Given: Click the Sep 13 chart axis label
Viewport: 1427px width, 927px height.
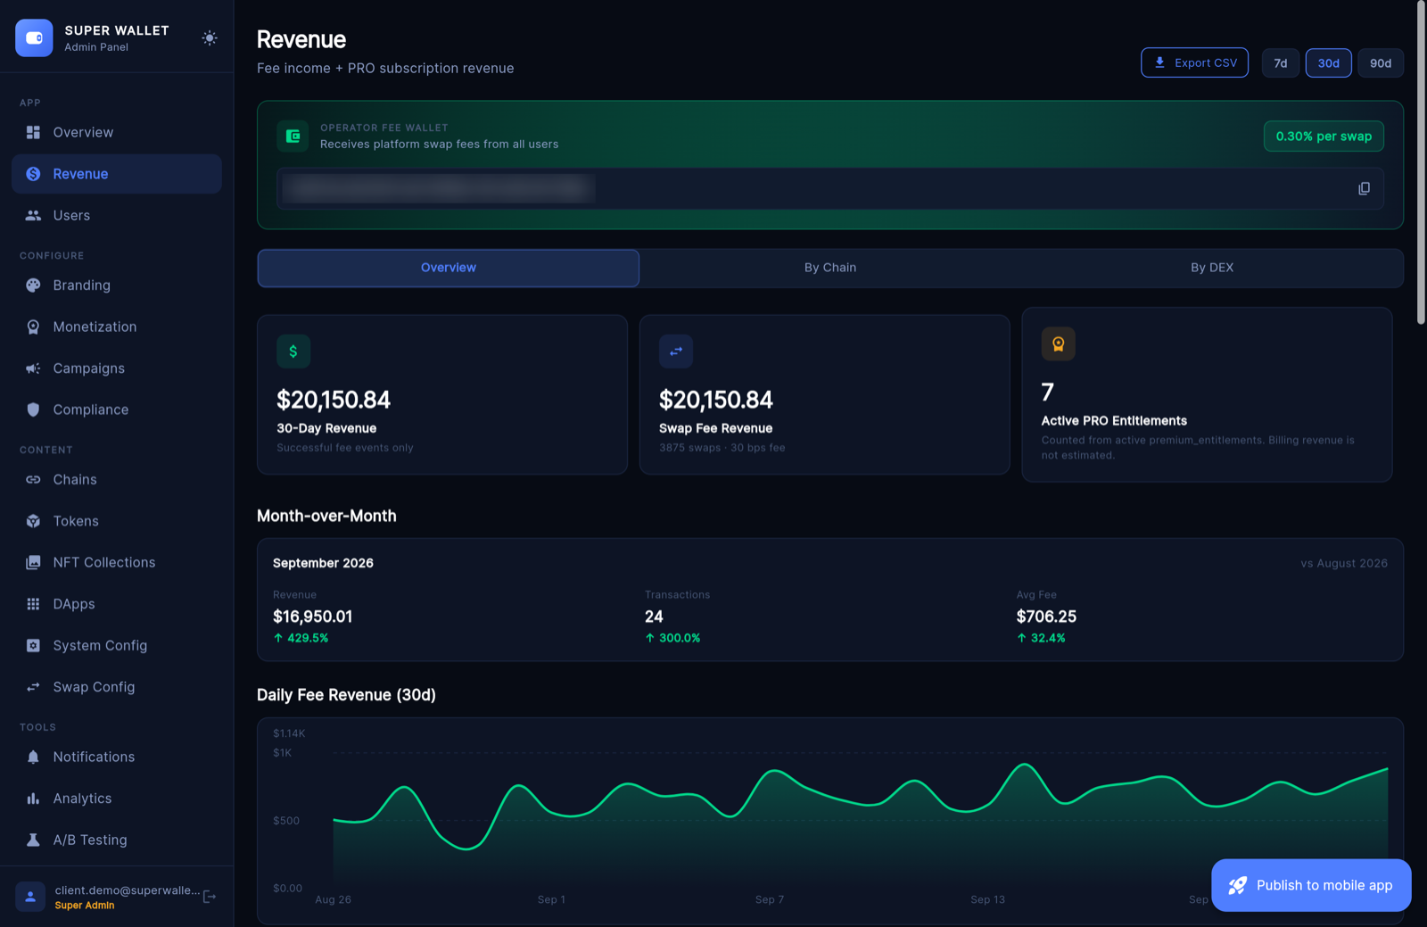Looking at the screenshot, I should (987, 899).
